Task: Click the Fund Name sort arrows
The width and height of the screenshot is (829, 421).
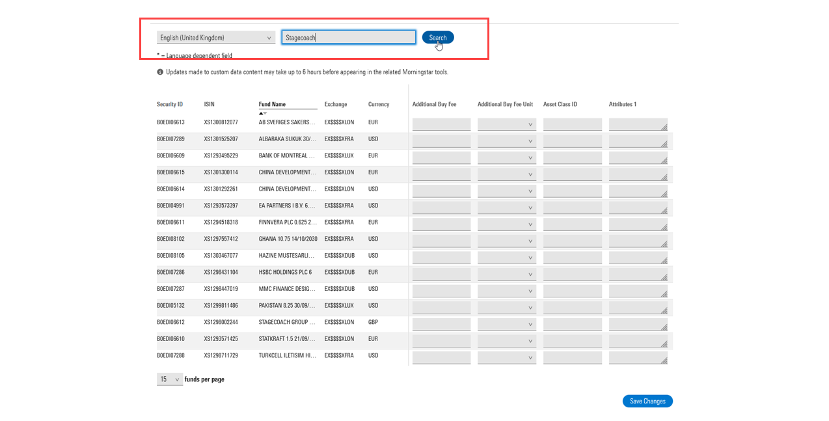Action: pyautogui.click(x=263, y=113)
